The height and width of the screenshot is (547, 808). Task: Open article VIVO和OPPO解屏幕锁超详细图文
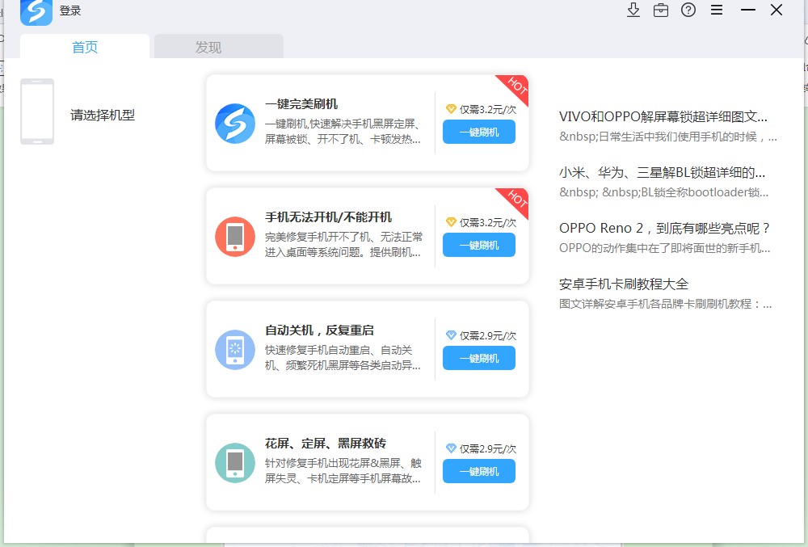click(x=663, y=116)
